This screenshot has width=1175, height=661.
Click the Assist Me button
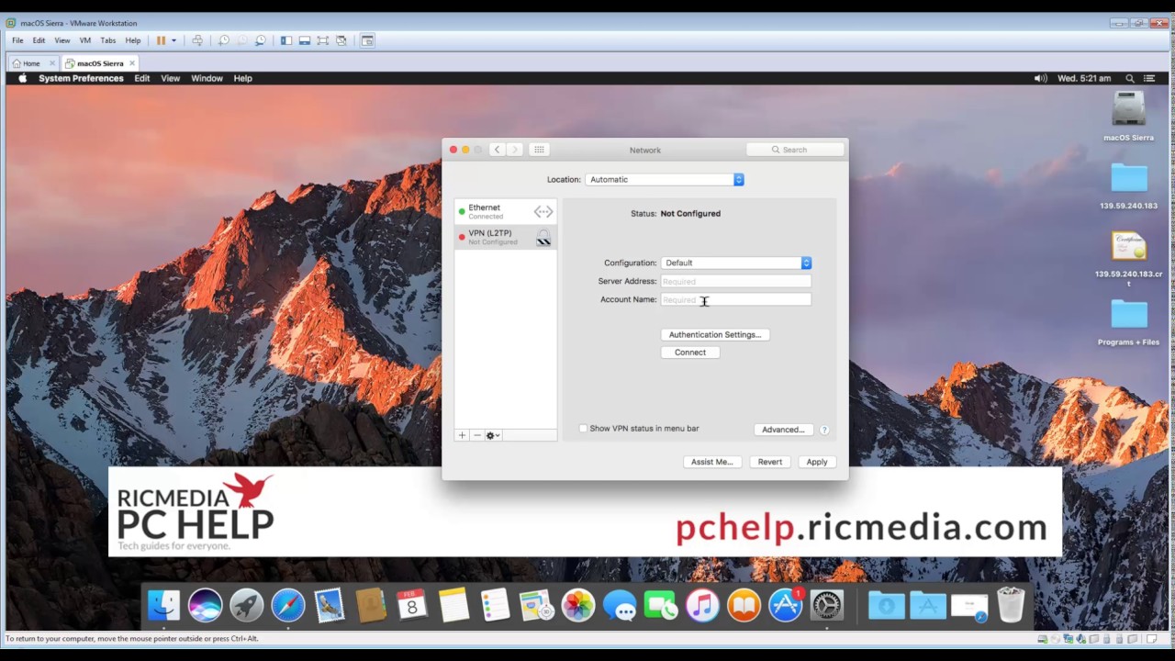[x=712, y=462]
